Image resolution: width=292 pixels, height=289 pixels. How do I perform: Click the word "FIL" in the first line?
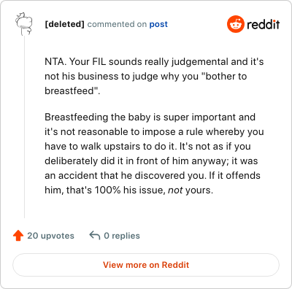coord(99,61)
